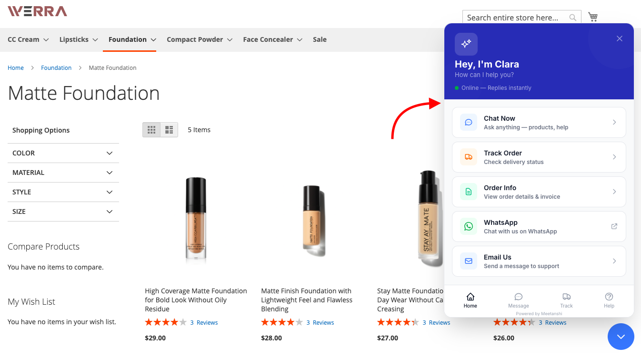Click Chat Now row arrow
The height and width of the screenshot is (357, 641).
point(614,122)
